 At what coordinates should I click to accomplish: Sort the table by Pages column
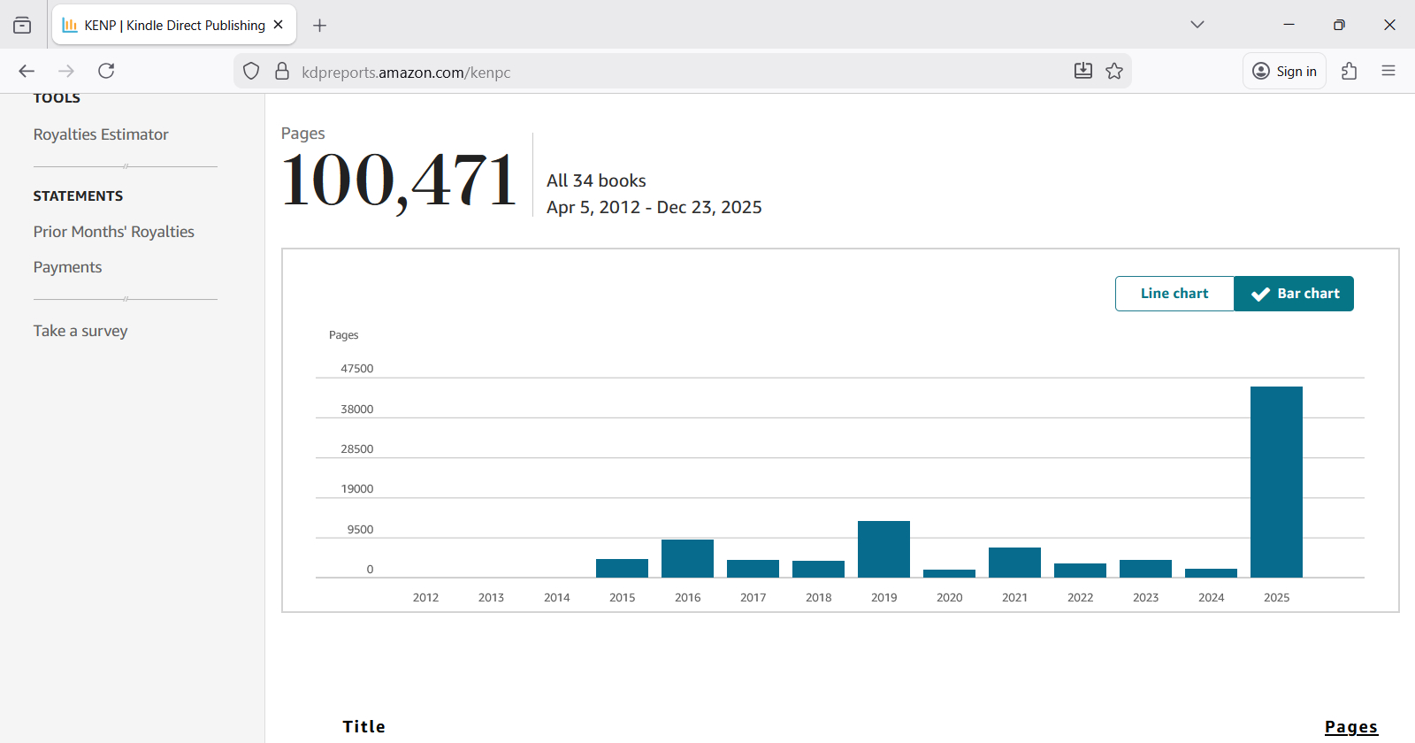pyautogui.click(x=1350, y=726)
